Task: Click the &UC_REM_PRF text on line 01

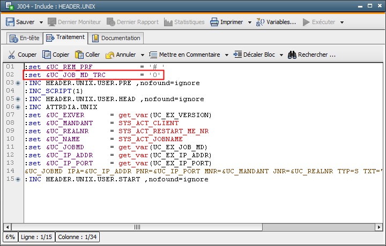Action: coord(69,67)
